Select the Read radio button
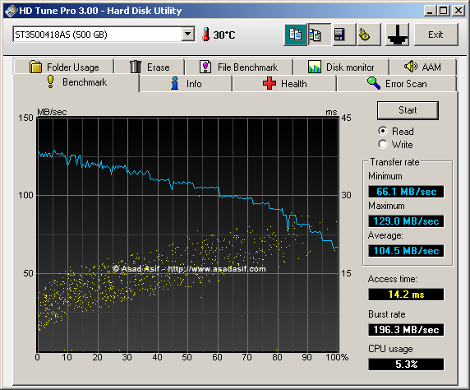The height and width of the screenshot is (390, 470). 383,131
